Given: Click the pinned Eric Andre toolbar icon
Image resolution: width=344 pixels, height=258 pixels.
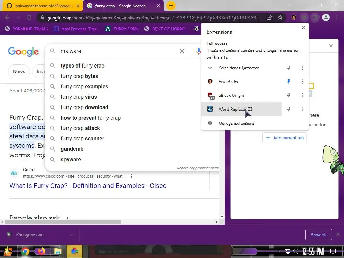Looking at the screenshot, I should pyautogui.click(x=294, y=17).
